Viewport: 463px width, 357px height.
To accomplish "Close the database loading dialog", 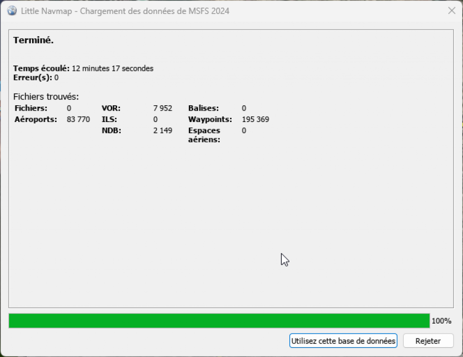I will click(451, 11).
